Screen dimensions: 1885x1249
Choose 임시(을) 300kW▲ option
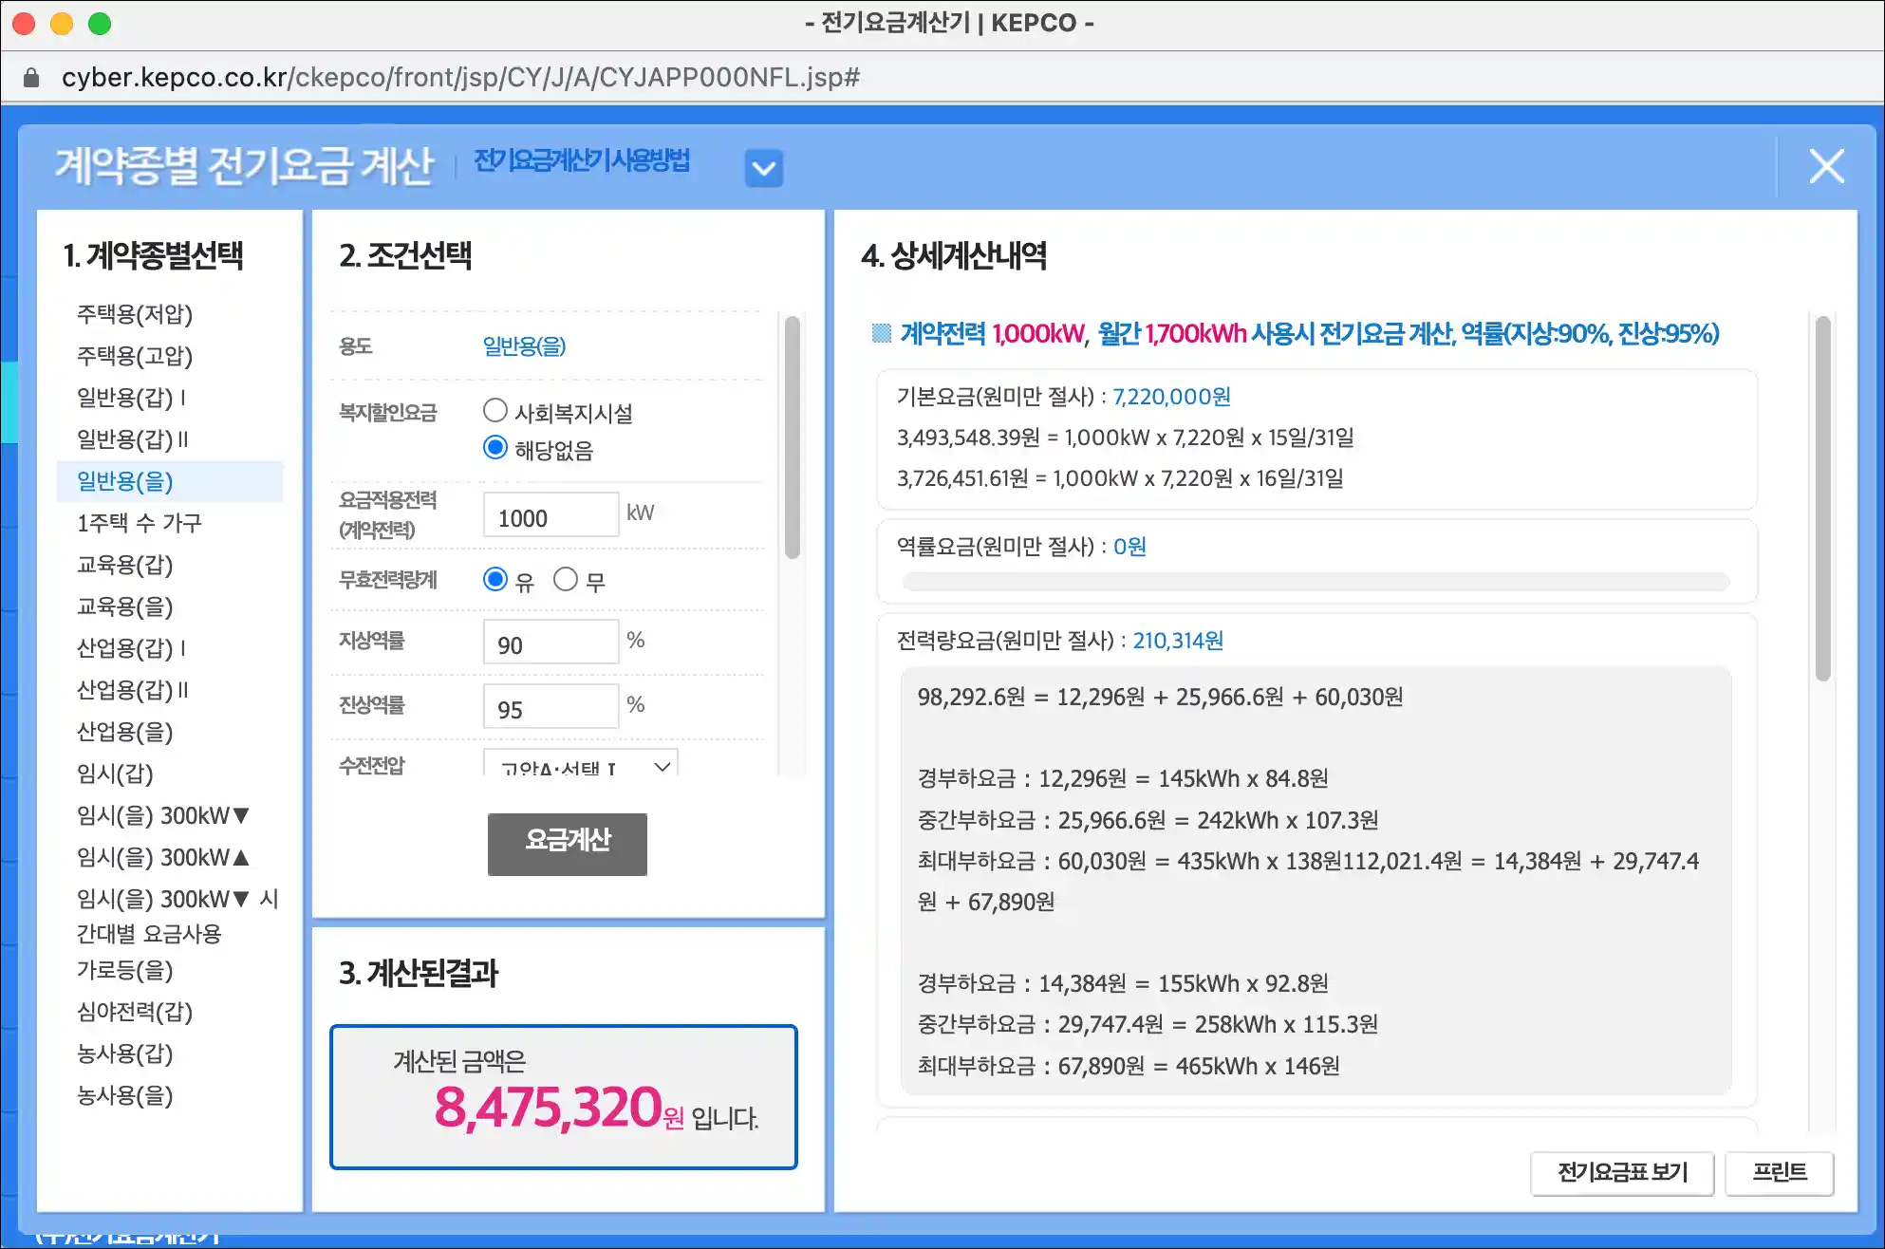click(163, 857)
